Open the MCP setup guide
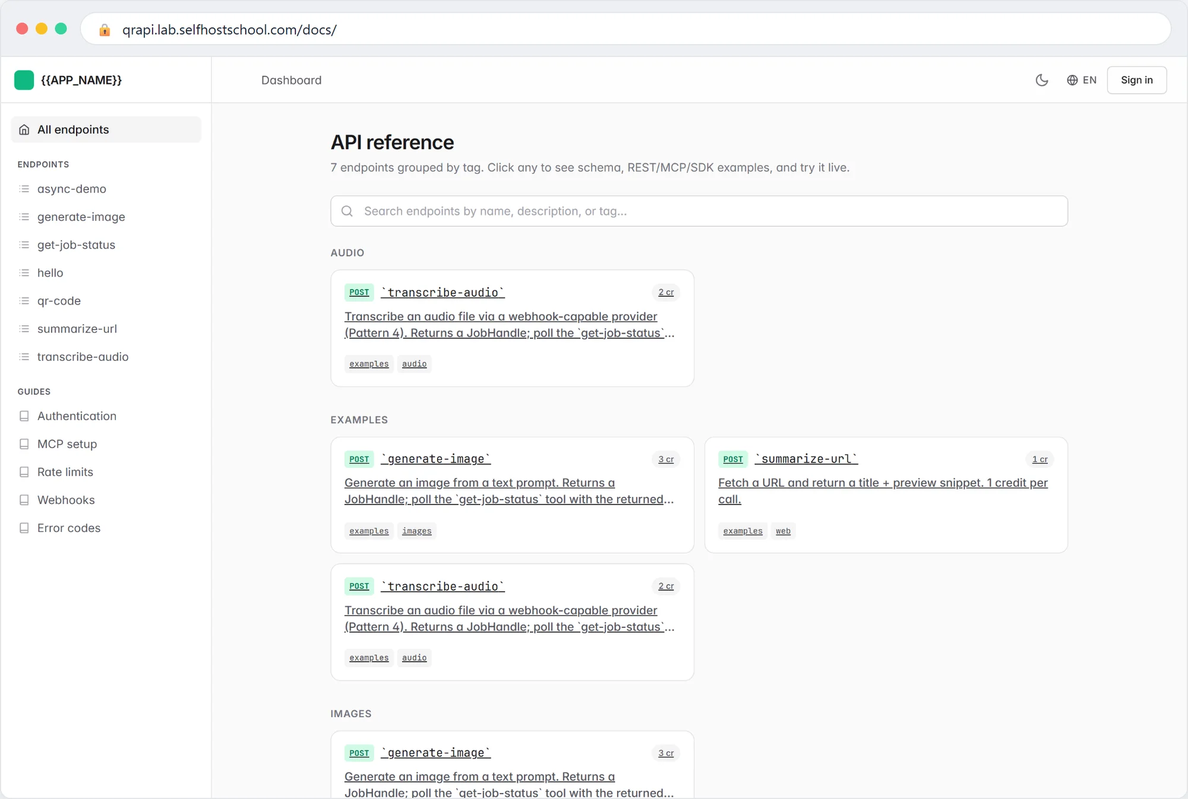Viewport: 1188px width, 799px height. pyautogui.click(x=67, y=443)
